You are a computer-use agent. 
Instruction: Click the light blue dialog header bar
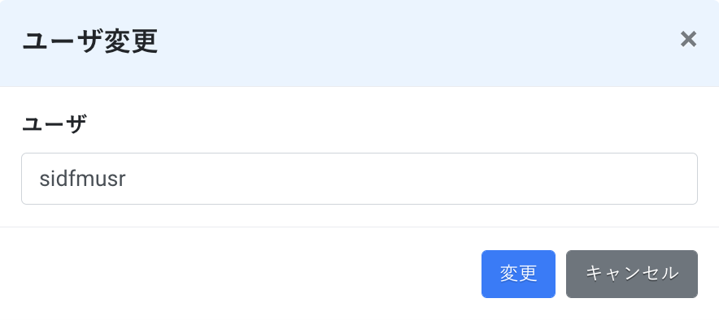click(359, 43)
